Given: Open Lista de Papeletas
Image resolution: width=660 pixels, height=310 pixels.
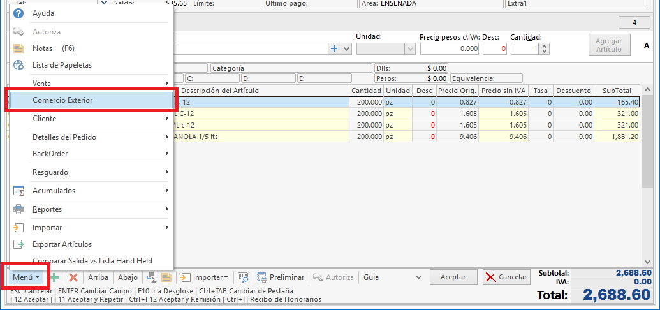Looking at the screenshot, I should click(x=62, y=65).
